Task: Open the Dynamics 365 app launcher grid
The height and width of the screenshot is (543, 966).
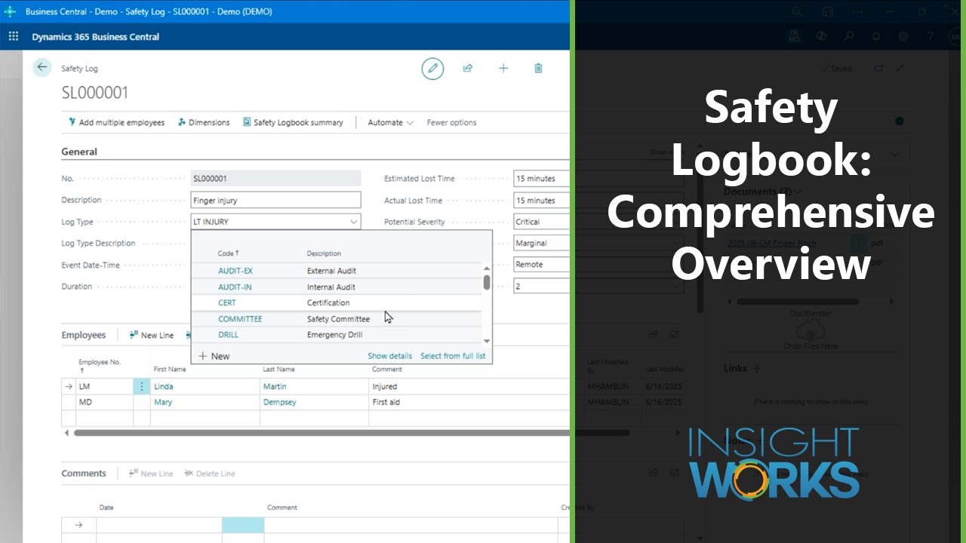Action: click(14, 36)
